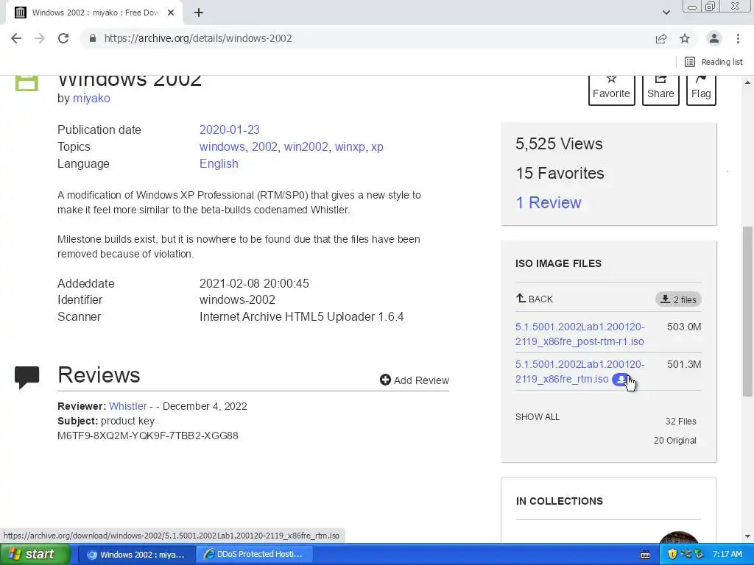Click the scrollbar up arrow

[x=747, y=82]
